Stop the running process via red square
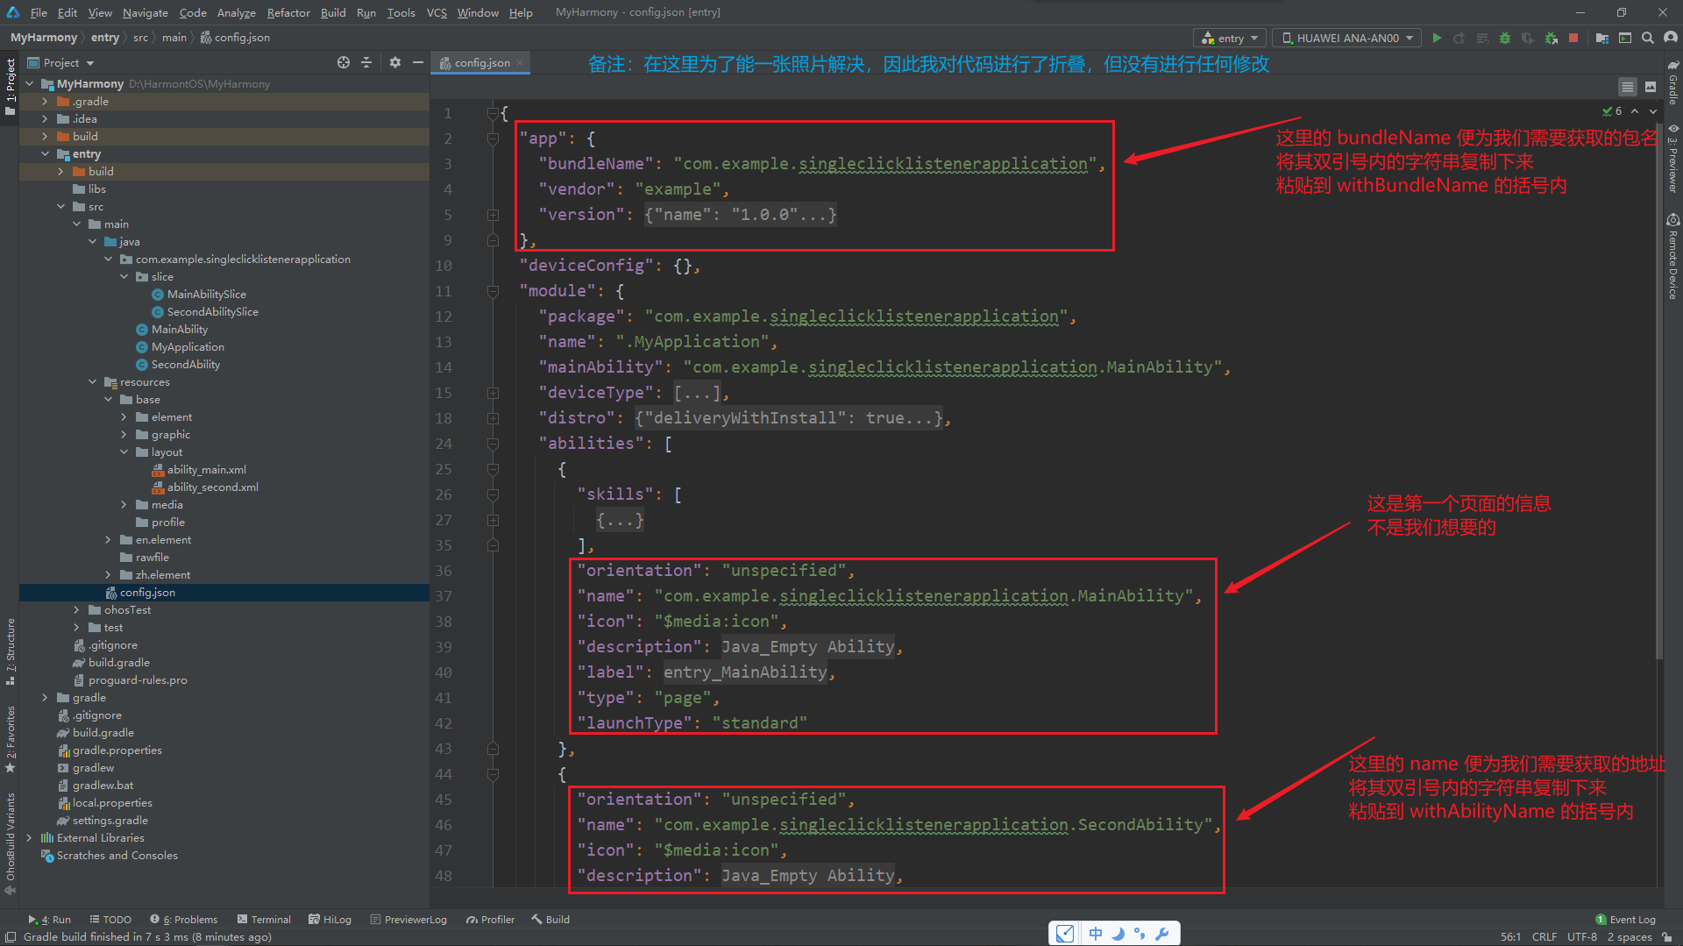 [1573, 38]
